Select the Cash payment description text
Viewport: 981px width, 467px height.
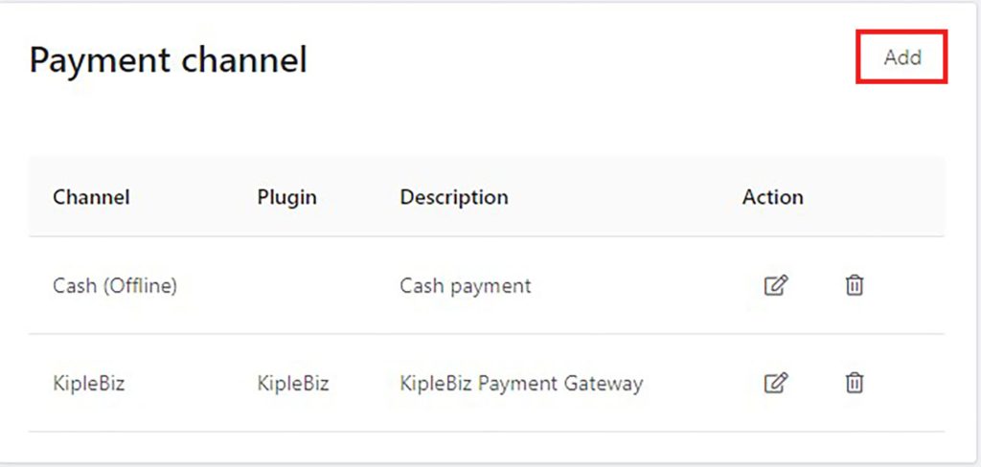click(466, 286)
